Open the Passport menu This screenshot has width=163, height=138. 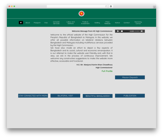coord(37,23)
